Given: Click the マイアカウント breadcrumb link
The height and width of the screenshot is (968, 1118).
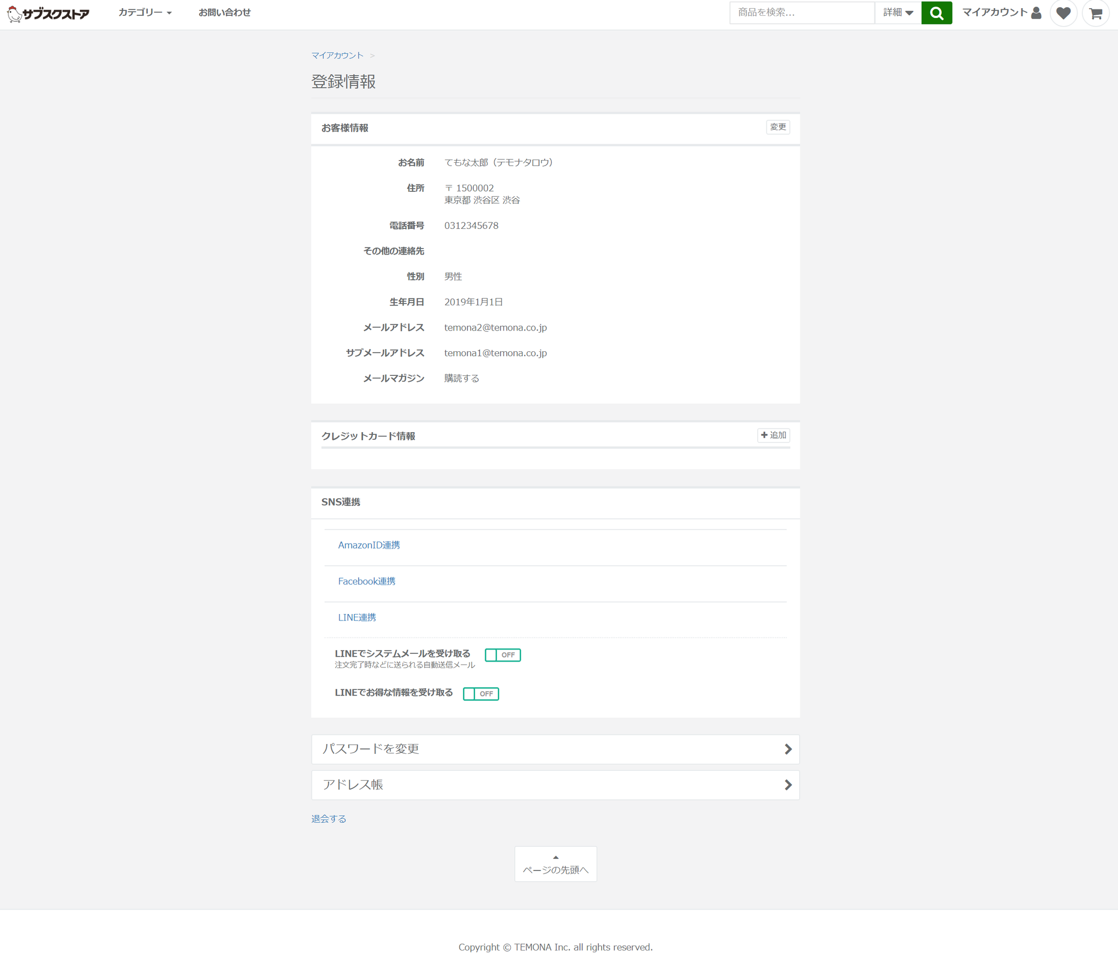Looking at the screenshot, I should click(337, 56).
